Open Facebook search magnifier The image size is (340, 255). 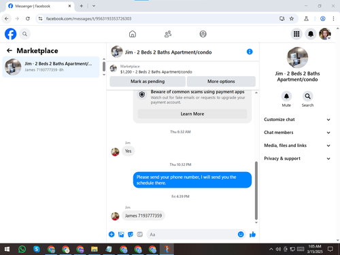[24, 34]
